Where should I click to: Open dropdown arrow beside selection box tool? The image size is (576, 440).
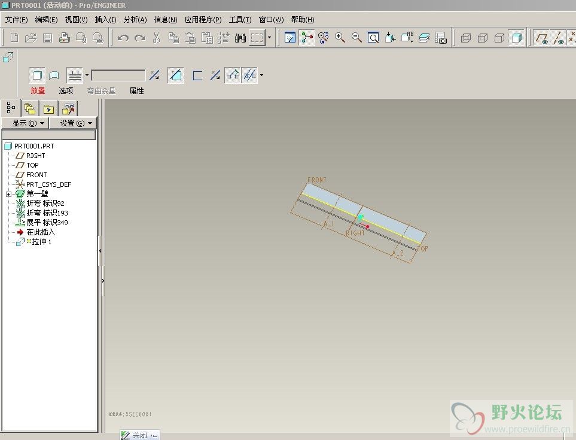point(269,38)
